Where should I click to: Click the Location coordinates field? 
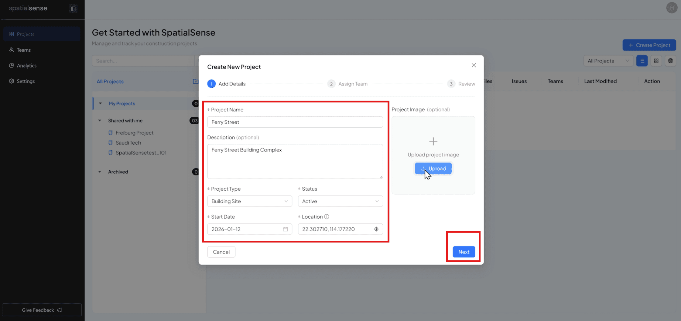340,229
